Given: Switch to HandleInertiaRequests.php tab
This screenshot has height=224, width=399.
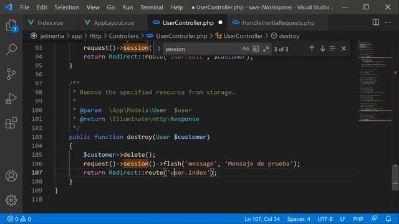Looking at the screenshot, I should tap(278, 22).
